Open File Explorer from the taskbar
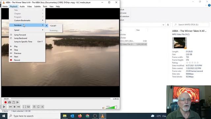The image size is (211, 119). [65, 116]
